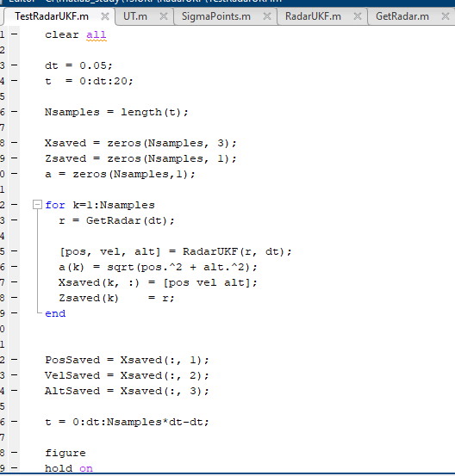Click the 'for' keyword
The height and width of the screenshot is (476, 455).
click(x=55, y=205)
